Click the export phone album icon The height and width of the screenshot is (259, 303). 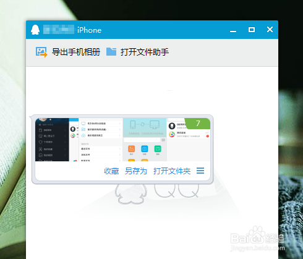pos(41,52)
